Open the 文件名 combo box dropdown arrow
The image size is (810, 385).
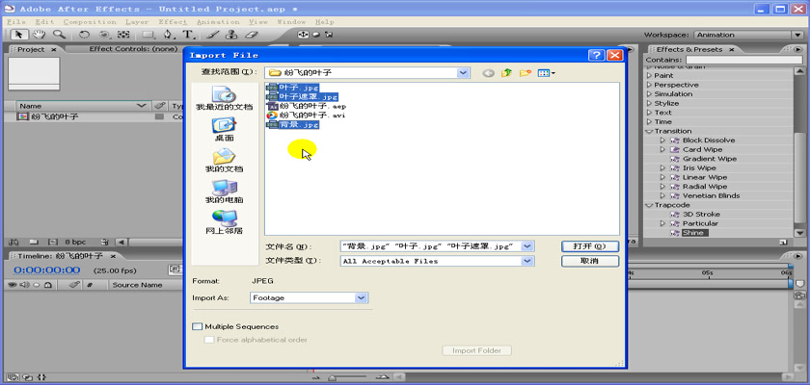tap(526, 246)
